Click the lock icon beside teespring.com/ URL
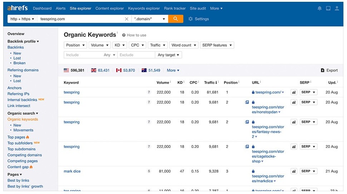Image resolution: width=347 pixels, height=194 pixels. point(253,92)
